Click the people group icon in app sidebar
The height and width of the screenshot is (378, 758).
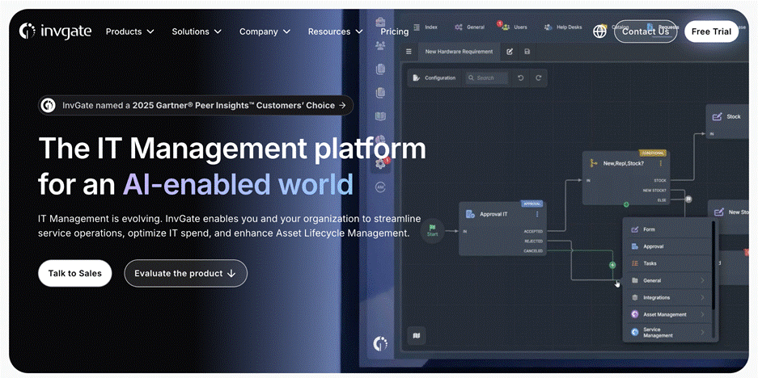(380, 45)
